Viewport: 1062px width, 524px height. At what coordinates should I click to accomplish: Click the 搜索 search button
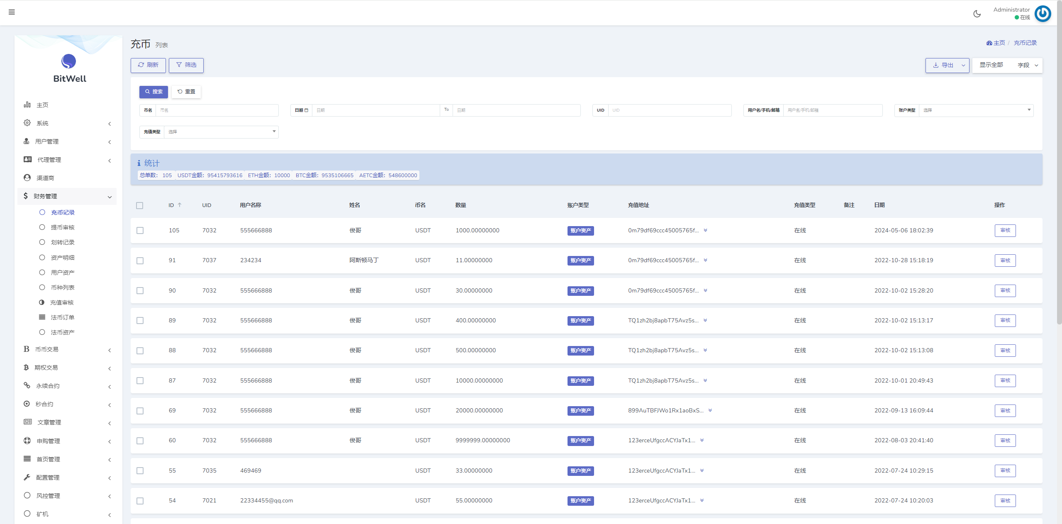pos(153,92)
